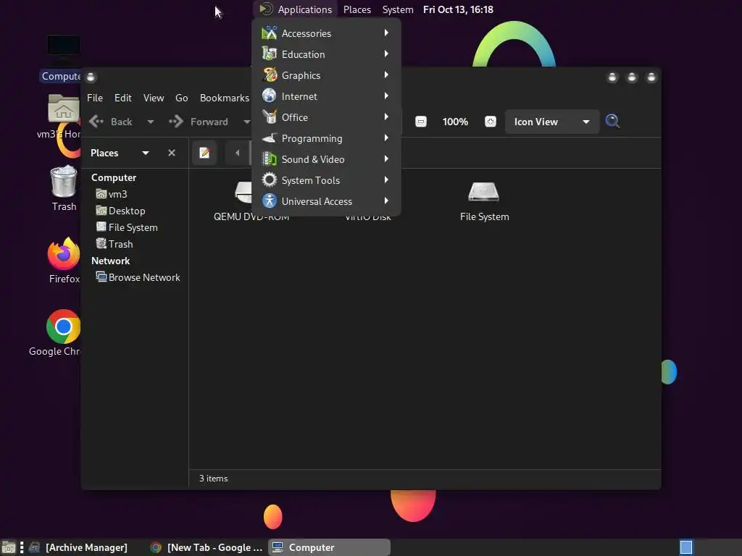Click the vm3's Home folder desktop icon
Image resolution: width=742 pixels, height=556 pixels.
[64, 109]
